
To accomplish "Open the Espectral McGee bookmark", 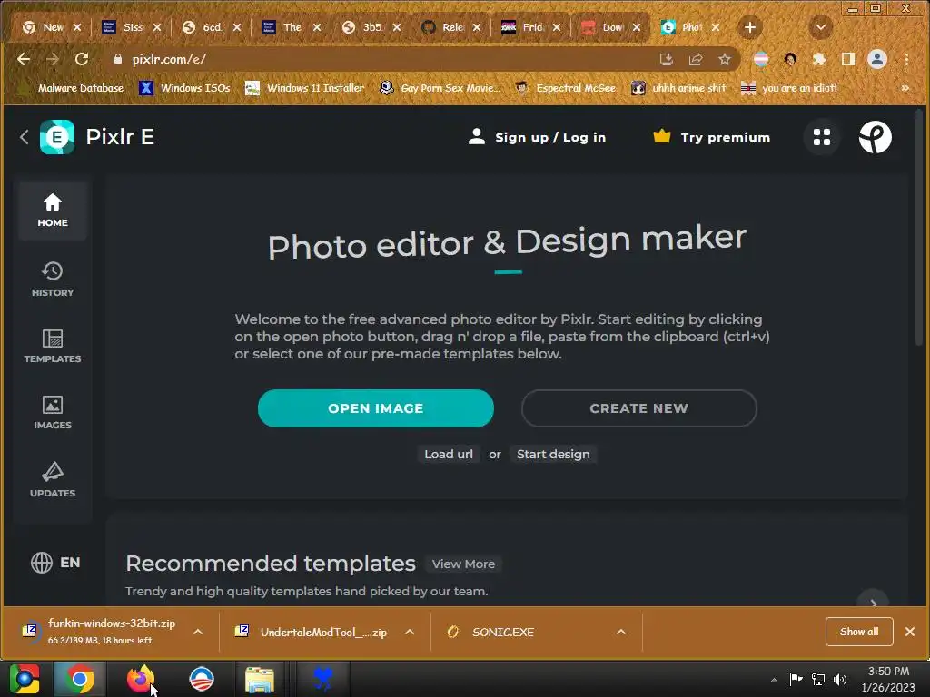I will click(566, 88).
